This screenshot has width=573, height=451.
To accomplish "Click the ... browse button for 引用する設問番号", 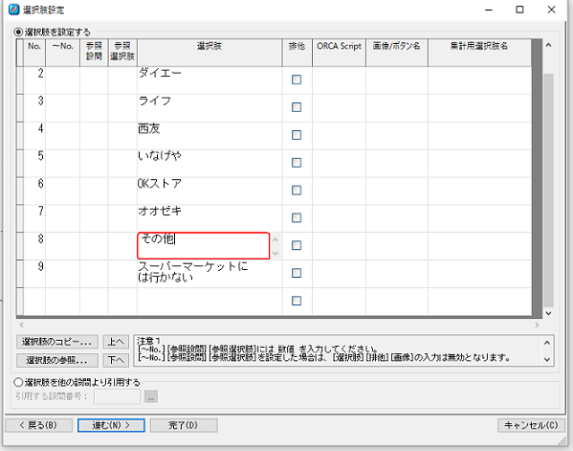I will [x=151, y=396].
